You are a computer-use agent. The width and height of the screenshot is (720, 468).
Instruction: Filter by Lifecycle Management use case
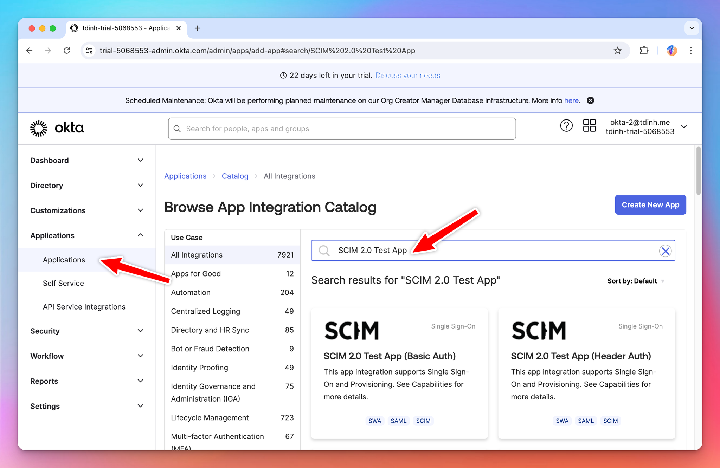232,418
